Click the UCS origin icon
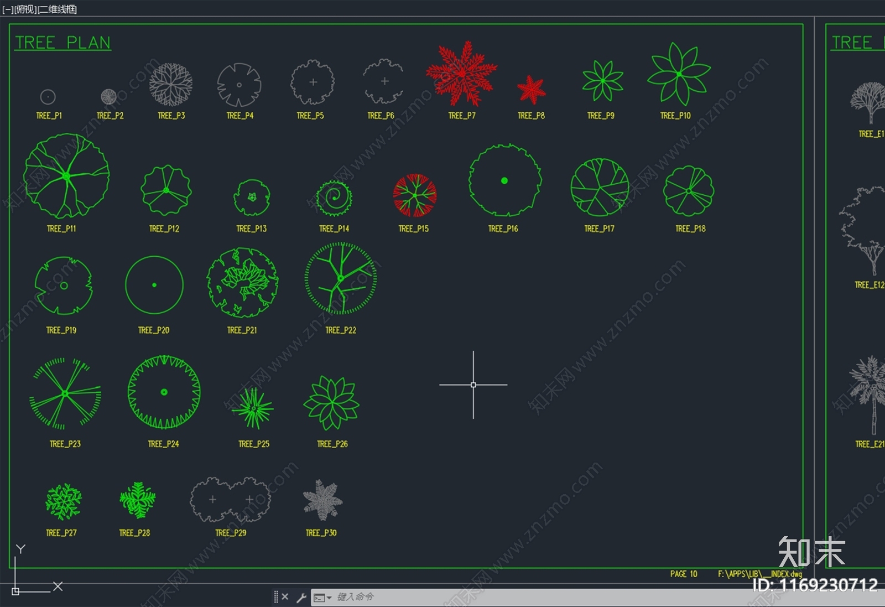885x607 pixels. point(15,592)
